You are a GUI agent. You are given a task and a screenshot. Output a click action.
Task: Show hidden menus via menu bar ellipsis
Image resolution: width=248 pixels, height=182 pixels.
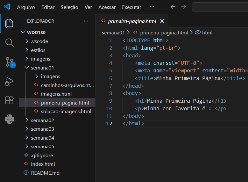point(152,7)
